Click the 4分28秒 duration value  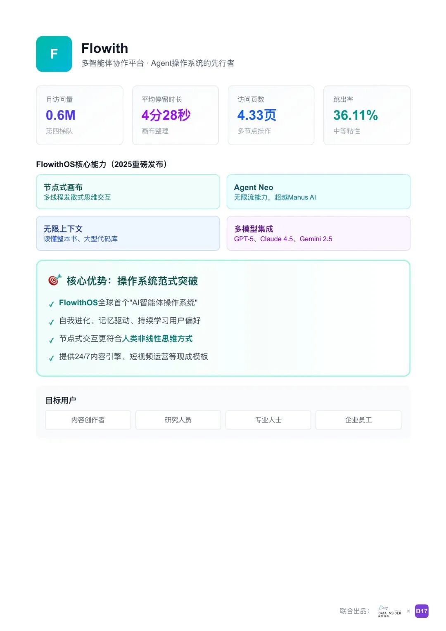point(166,115)
